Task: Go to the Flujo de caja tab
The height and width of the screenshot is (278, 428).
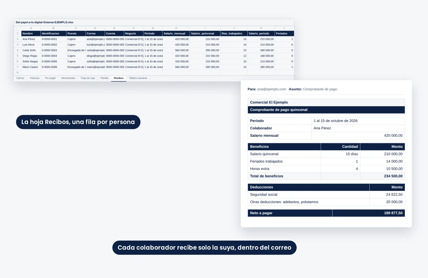Action: click(88, 78)
